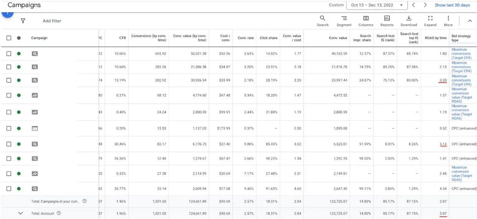477x219 pixels.
Task: Select all campaigns with header checkbox
Action: [9, 38]
